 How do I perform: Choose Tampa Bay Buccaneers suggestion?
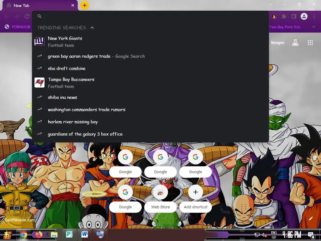[150, 83]
